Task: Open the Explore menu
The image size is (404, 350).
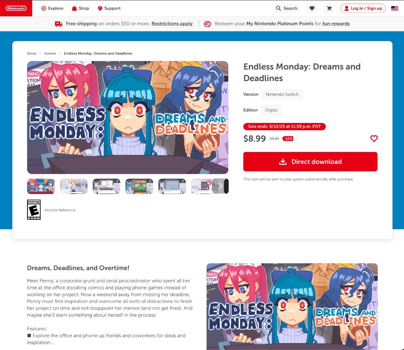Action: pyautogui.click(x=52, y=8)
